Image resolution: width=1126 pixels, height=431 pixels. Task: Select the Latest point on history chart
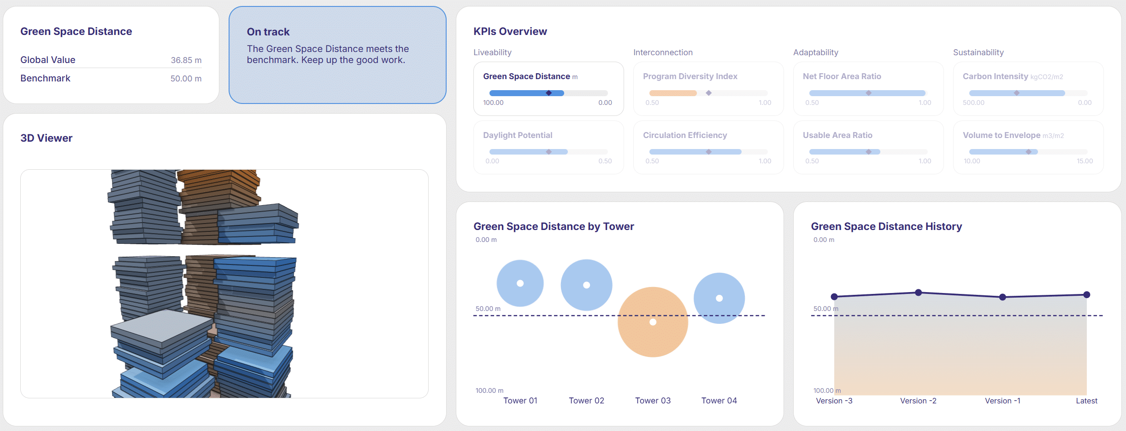pyautogui.click(x=1086, y=295)
